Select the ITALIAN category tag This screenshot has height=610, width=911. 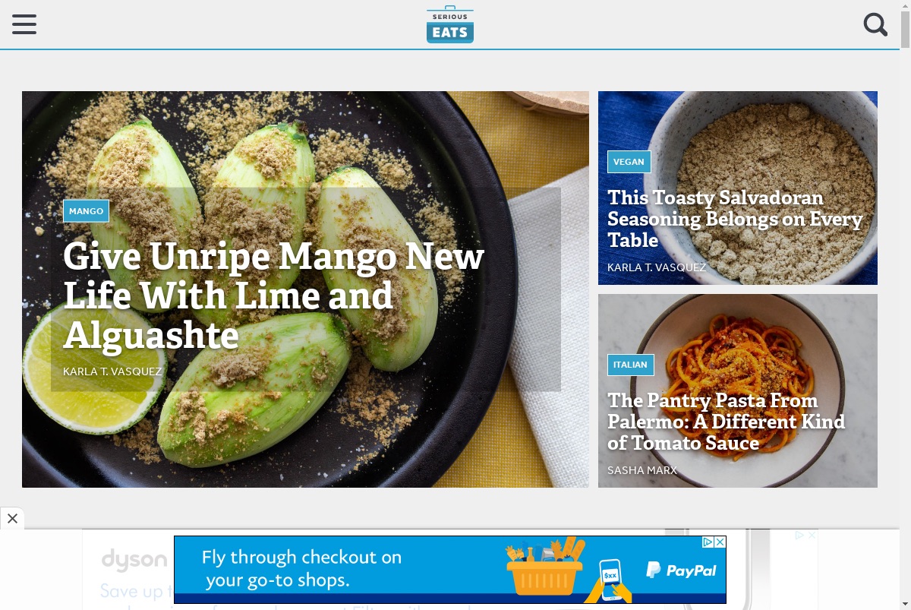pos(630,365)
